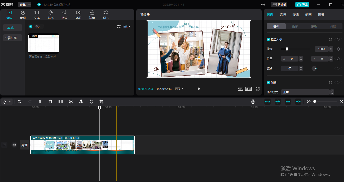The width and height of the screenshot is (344, 182).
Task: Expand the 素材库 library tree item
Action: pyautogui.click(x=13, y=38)
